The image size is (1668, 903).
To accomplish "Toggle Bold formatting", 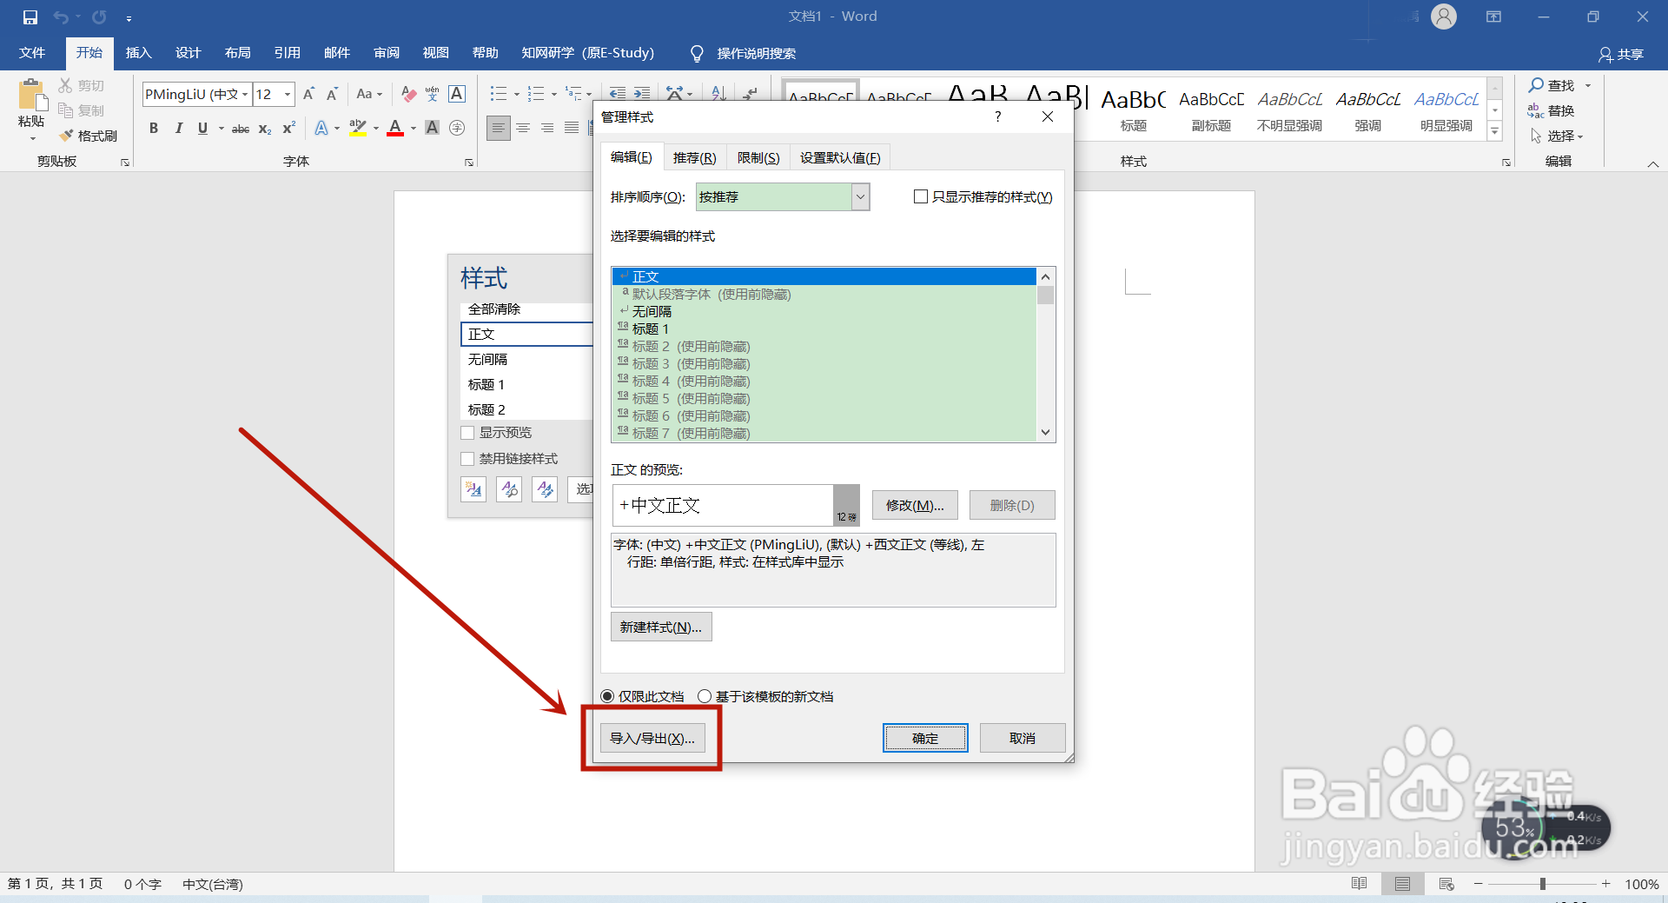I will coord(154,129).
